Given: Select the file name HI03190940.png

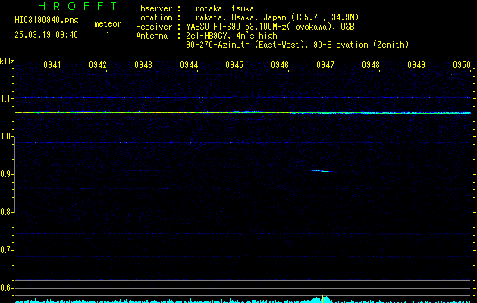Looking at the screenshot, I should pyautogui.click(x=46, y=20).
